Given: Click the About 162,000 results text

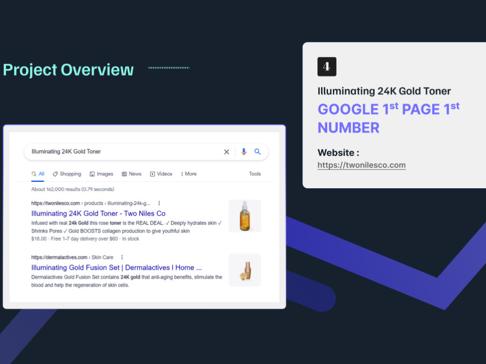Looking at the screenshot, I should point(72,189).
